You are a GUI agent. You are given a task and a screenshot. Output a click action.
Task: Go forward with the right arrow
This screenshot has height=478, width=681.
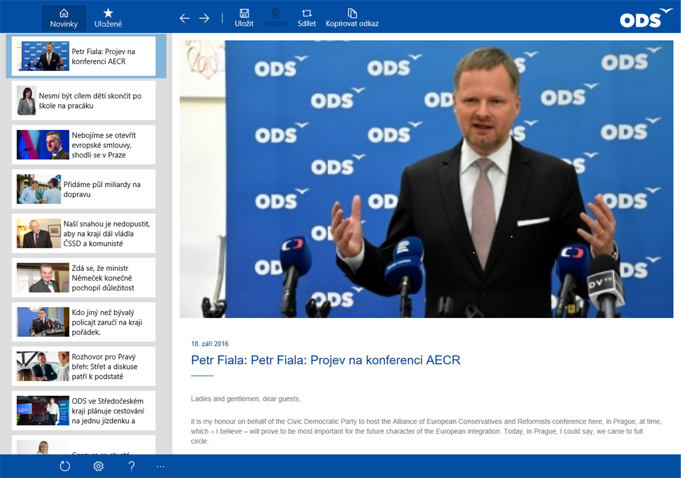pyautogui.click(x=204, y=18)
